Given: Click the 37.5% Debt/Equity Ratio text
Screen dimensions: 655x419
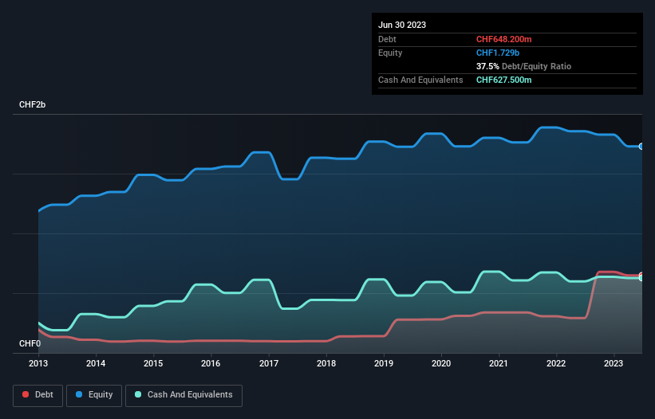Looking at the screenshot, I should click(x=523, y=66).
